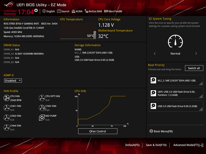Load defaults with Default(F5)
The width and height of the screenshot is (206, 154).
tap(132, 145)
